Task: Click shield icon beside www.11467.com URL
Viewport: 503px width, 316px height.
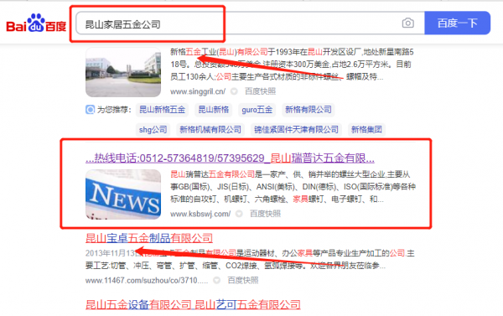Action: click(x=217, y=281)
